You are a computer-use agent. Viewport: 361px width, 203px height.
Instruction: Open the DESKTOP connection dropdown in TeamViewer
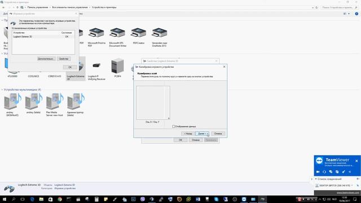click(x=352, y=186)
